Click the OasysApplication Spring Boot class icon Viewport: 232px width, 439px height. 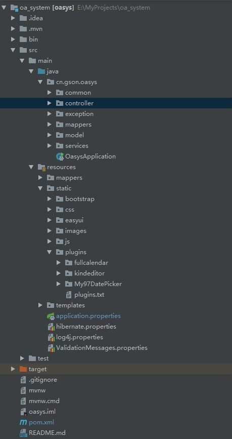60,156
